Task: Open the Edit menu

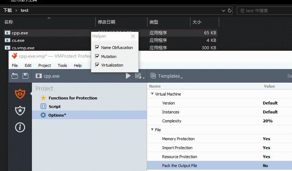Action: (x=28, y=65)
